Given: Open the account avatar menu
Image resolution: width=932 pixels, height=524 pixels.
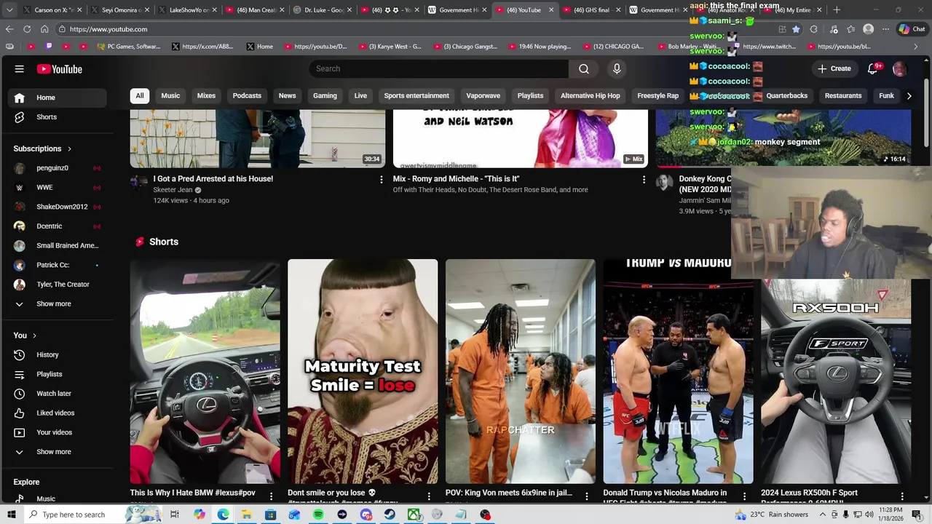Looking at the screenshot, I should click(x=899, y=68).
